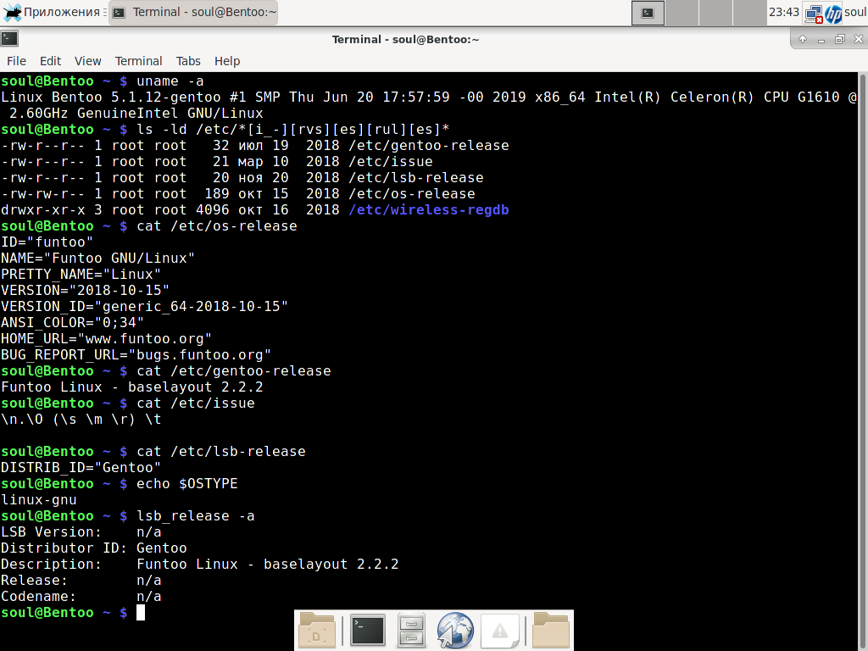Image resolution: width=868 pixels, height=651 pixels.
Task: Click the DISTRIB_ID="Gentoo" line
Action: tap(81, 467)
